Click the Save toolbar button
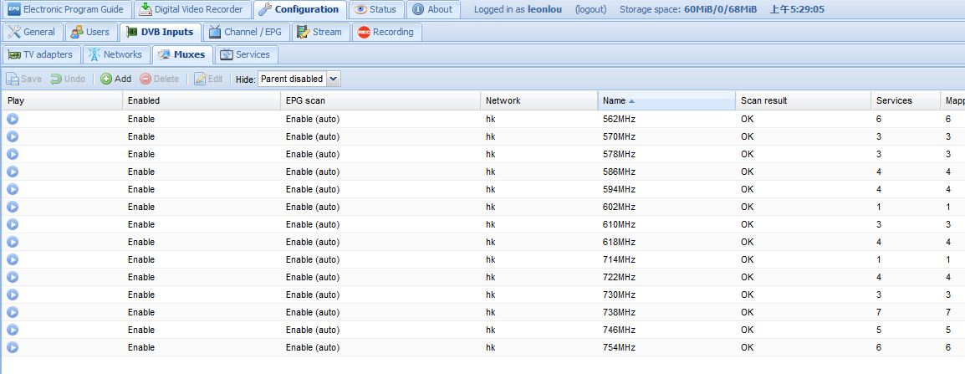The width and height of the screenshot is (965, 374). click(x=24, y=79)
